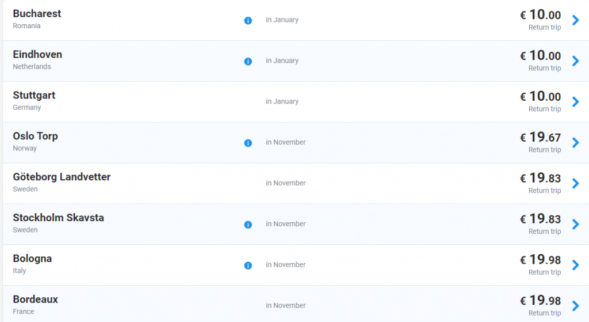The image size is (589, 322).
Task: Click the chevron arrow for Stuttgart
Action: (575, 102)
